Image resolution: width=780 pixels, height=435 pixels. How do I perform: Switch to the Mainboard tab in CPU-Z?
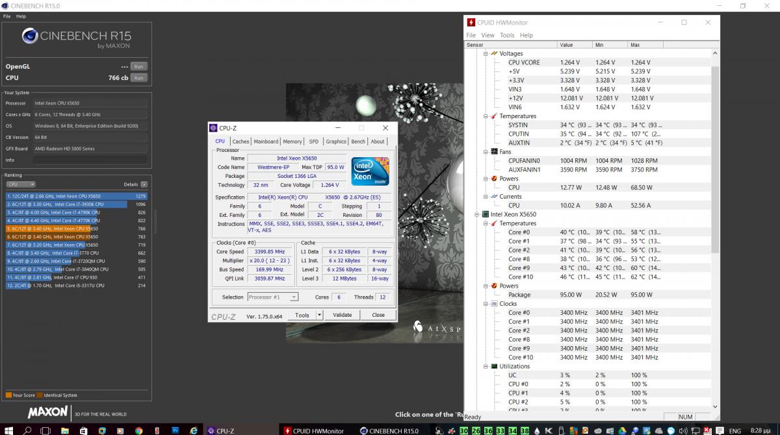[266, 142]
